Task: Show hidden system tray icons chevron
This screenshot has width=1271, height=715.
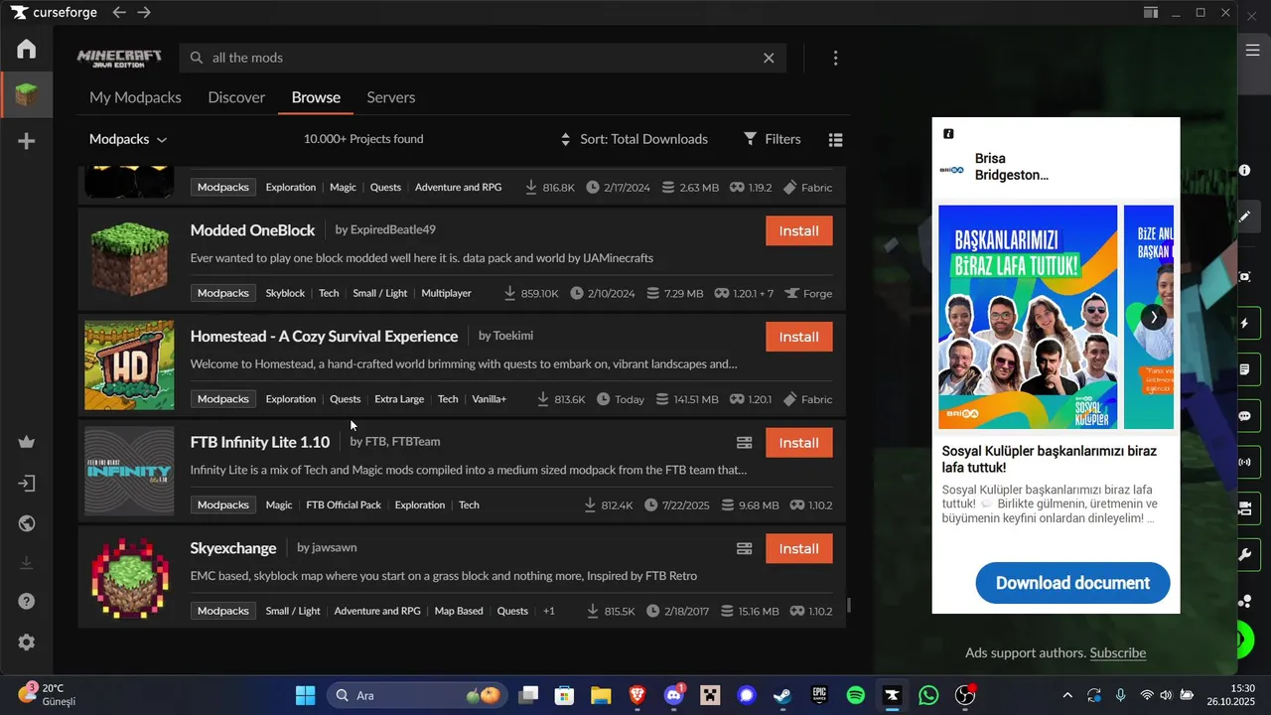Action: coord(1067,695)
